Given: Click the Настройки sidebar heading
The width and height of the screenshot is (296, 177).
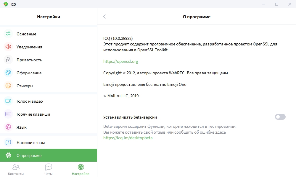Looking at the screenshot, I should (x=49, y=17).
